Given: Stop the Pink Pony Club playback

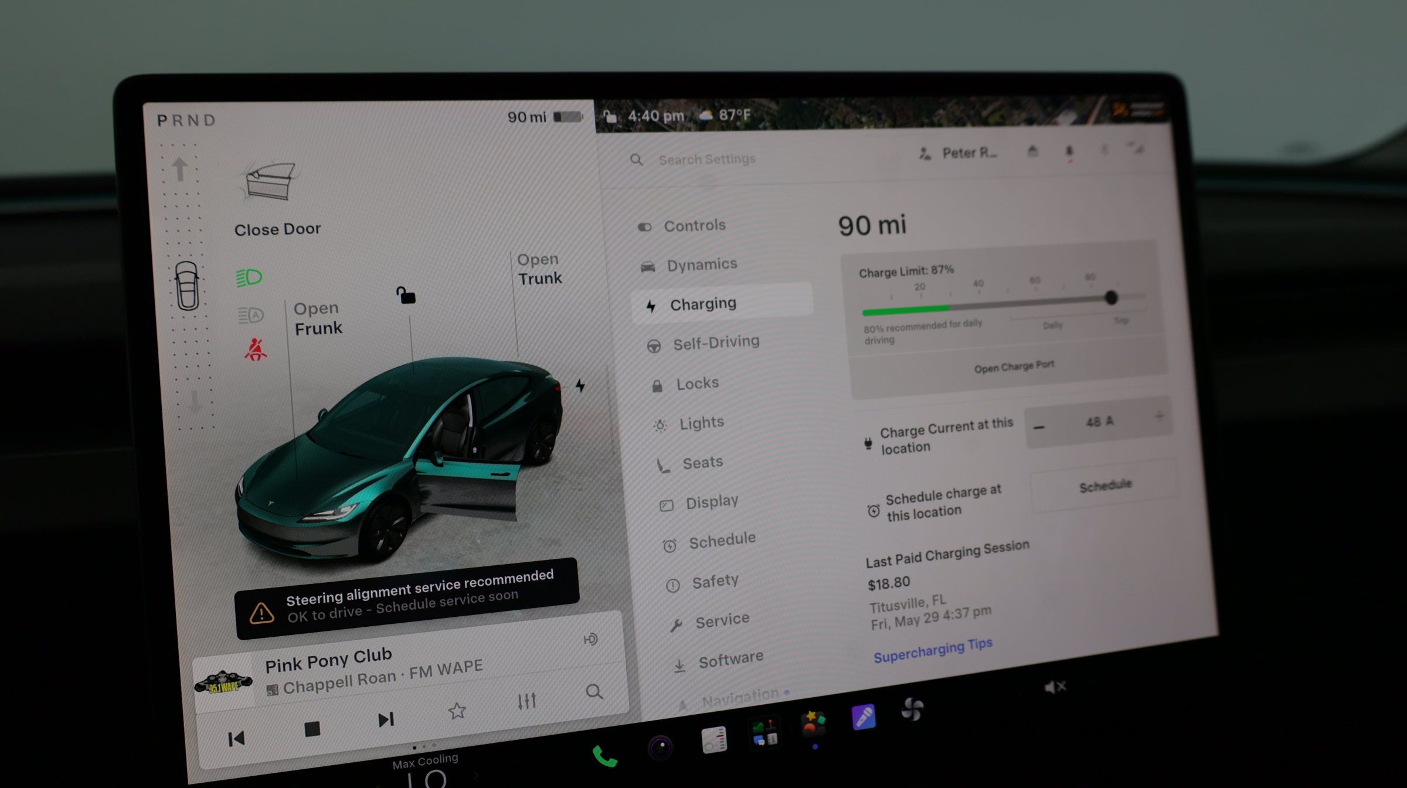Looking at the screenshot, I should coord(312,729).
